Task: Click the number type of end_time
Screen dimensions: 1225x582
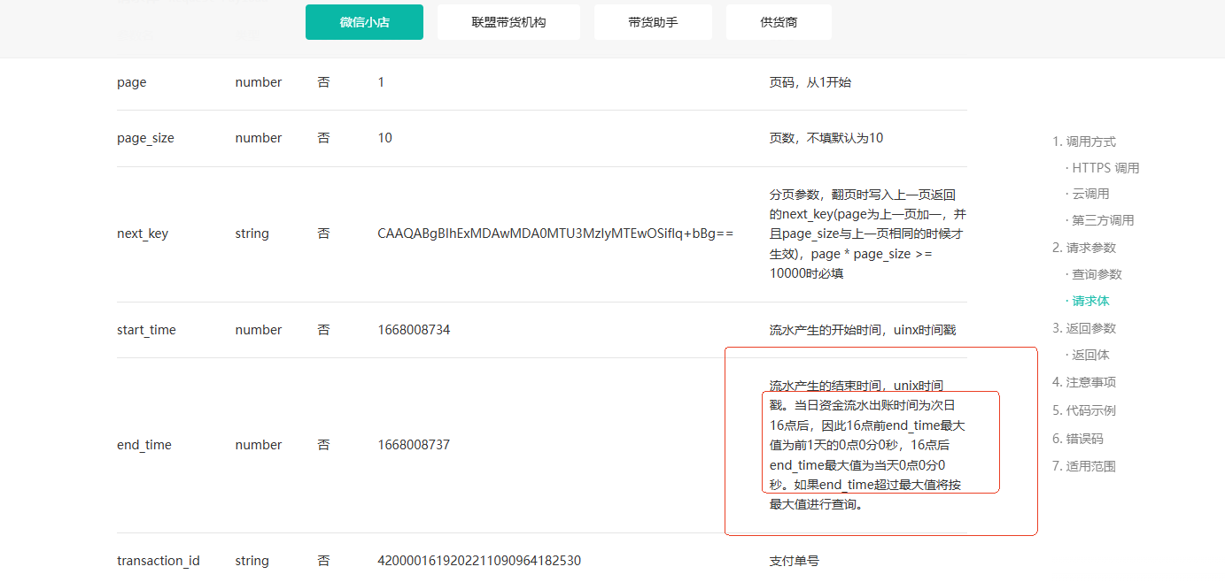Action: click(x=259, y=445)
